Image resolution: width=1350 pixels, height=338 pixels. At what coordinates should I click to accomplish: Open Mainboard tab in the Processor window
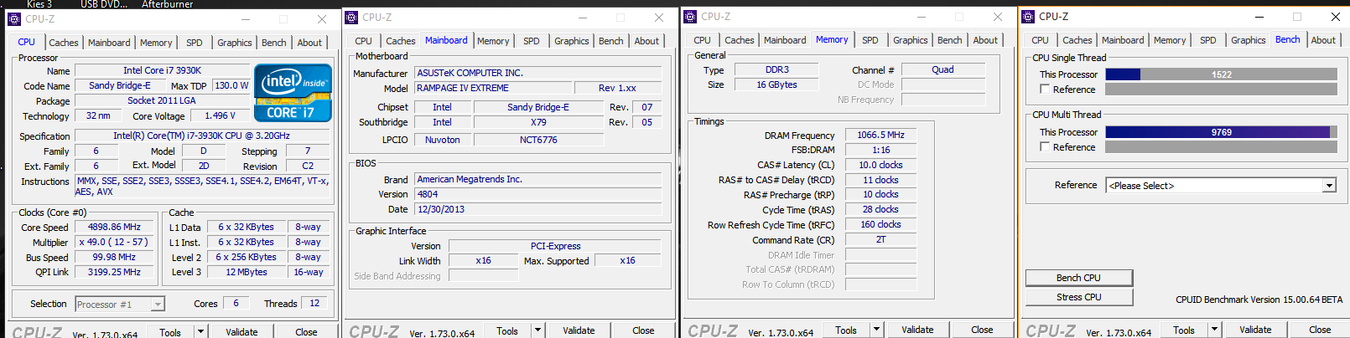click(x=109, y=43)
